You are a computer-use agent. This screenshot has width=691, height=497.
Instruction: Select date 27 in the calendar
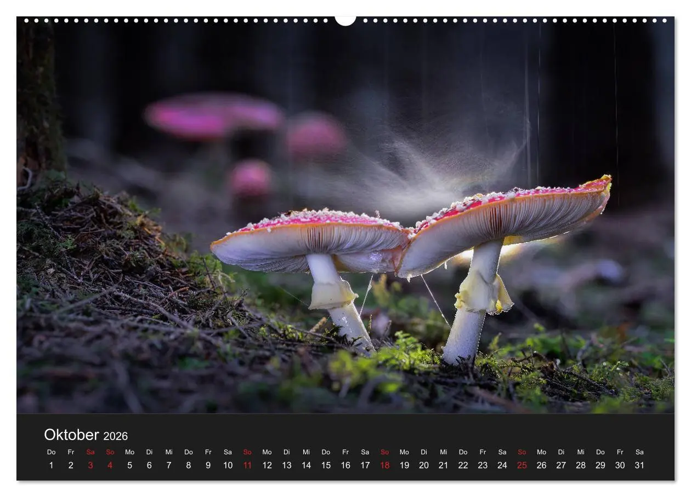coord(561,465)
